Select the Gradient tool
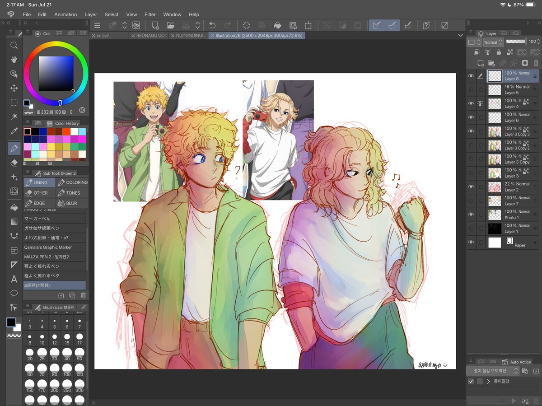The height and width of the screenshot is (406, 542). (14, 222)
